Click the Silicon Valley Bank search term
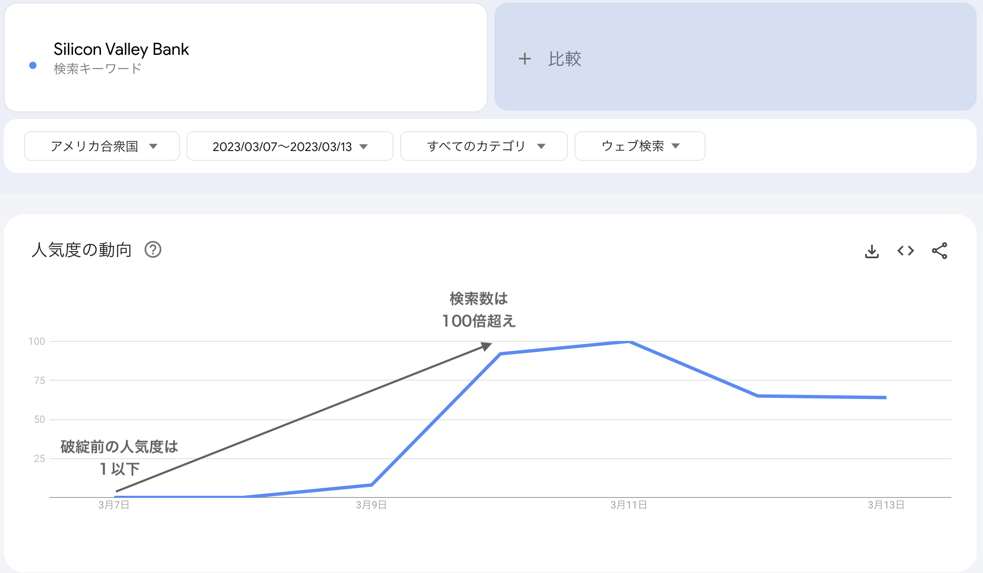 tap(121, 49)
